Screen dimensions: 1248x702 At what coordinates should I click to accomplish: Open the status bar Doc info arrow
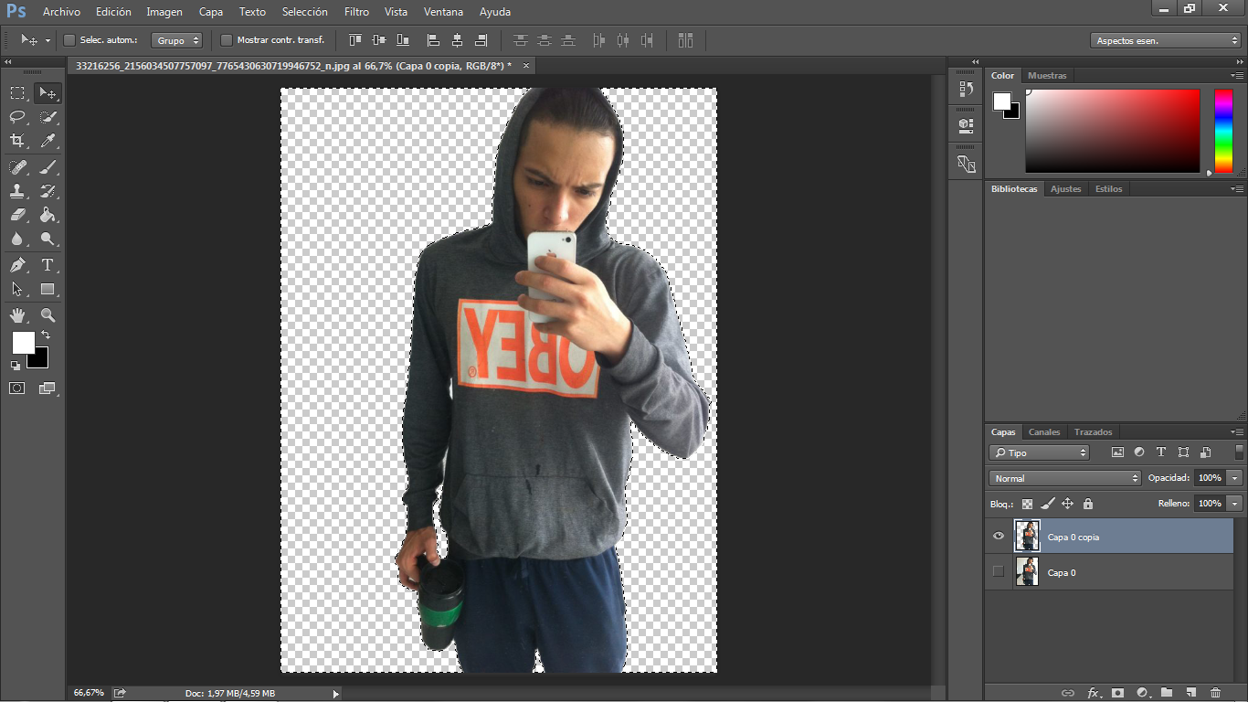tap(336, 694)
